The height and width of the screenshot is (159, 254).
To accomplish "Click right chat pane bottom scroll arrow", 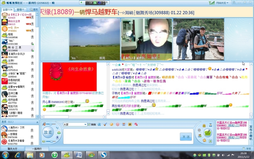I will pos(251,117).
